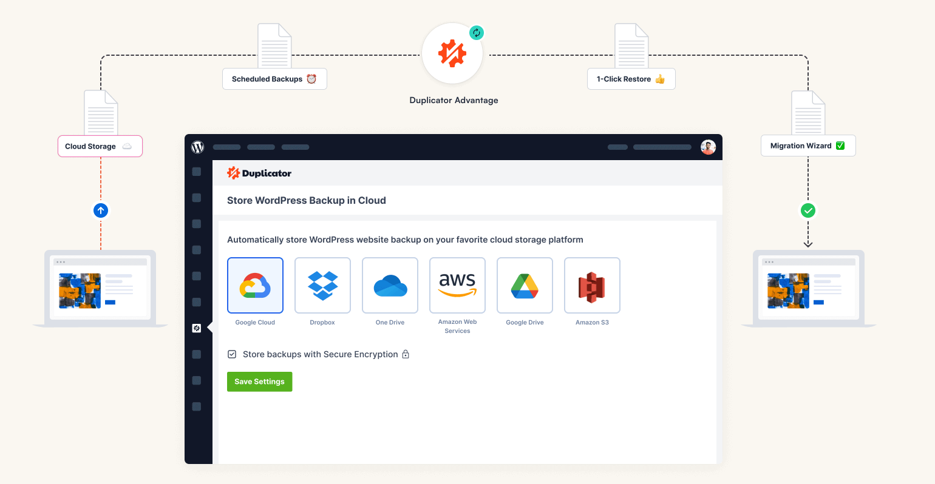
Task: Choose the Dropbox storage tile
Action: pyautogui.click(x=322, y=285)
